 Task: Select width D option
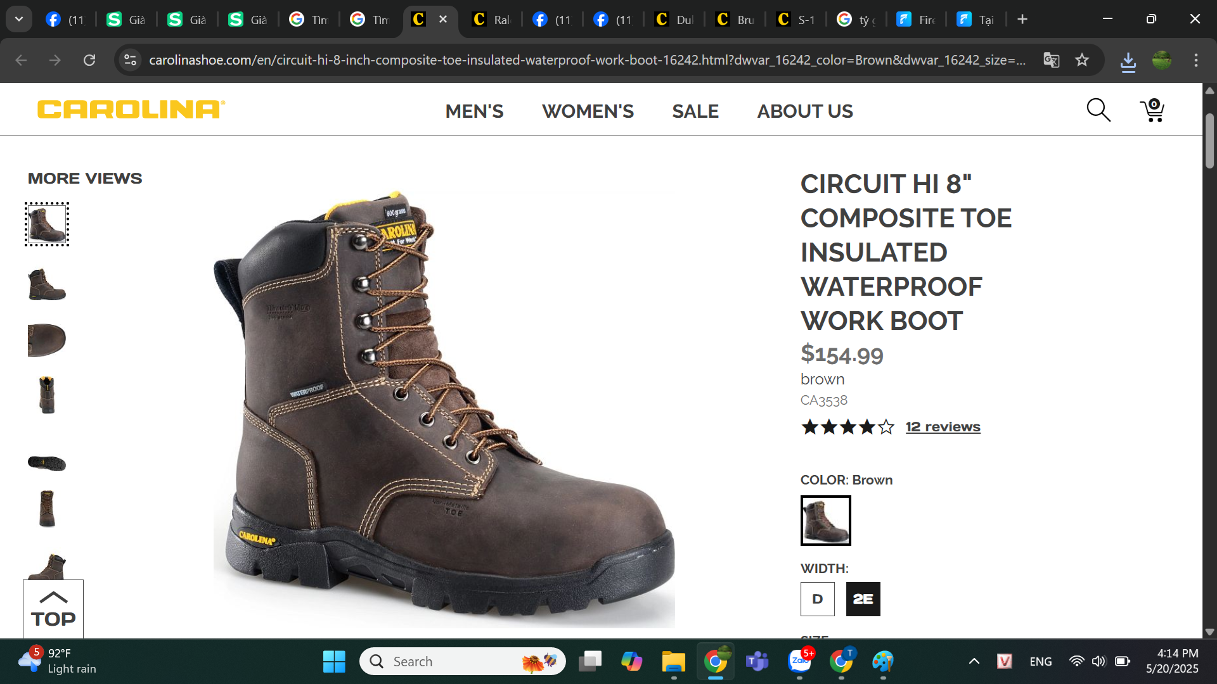[817, 599]
